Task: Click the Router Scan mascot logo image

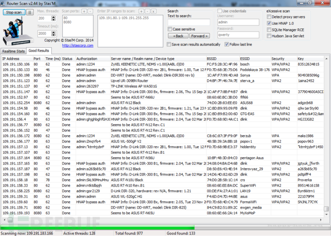Action: tap(17, 32)
